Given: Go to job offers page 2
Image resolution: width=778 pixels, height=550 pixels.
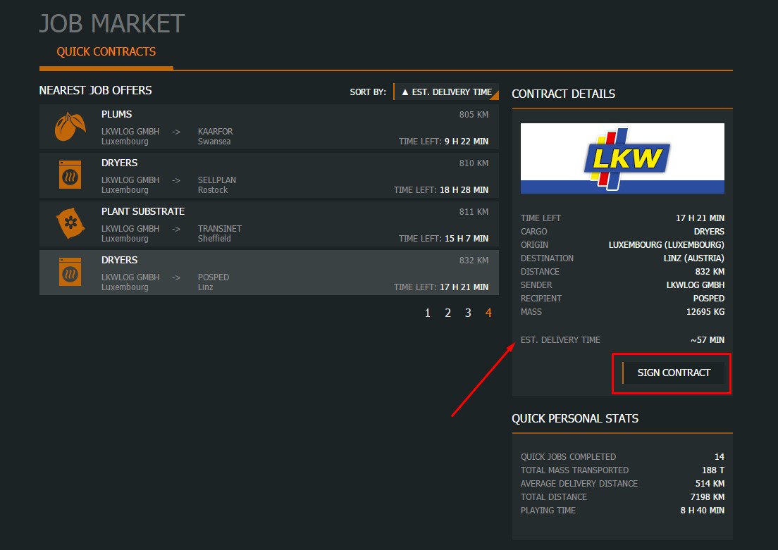Looking at the screenshot, I should (x=447, y=313).
